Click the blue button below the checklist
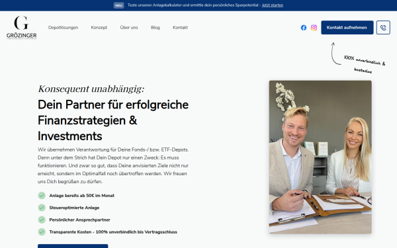Viewport: 397px width, 248px height. (x=73, y=246)
